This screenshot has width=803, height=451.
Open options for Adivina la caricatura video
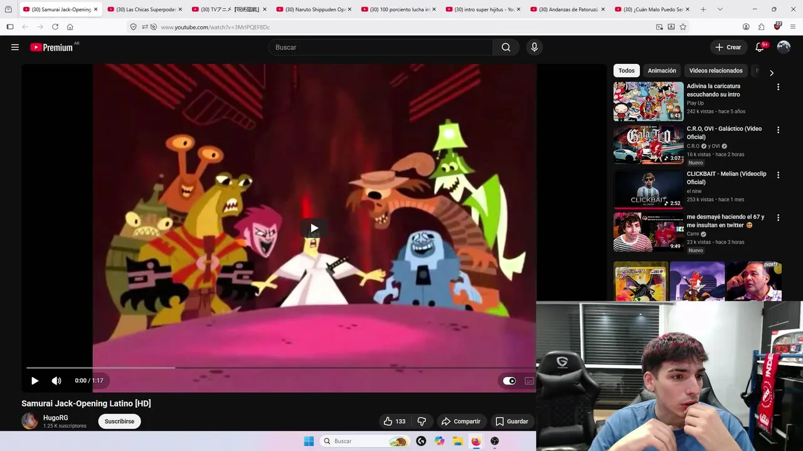[x=778, y=87]
